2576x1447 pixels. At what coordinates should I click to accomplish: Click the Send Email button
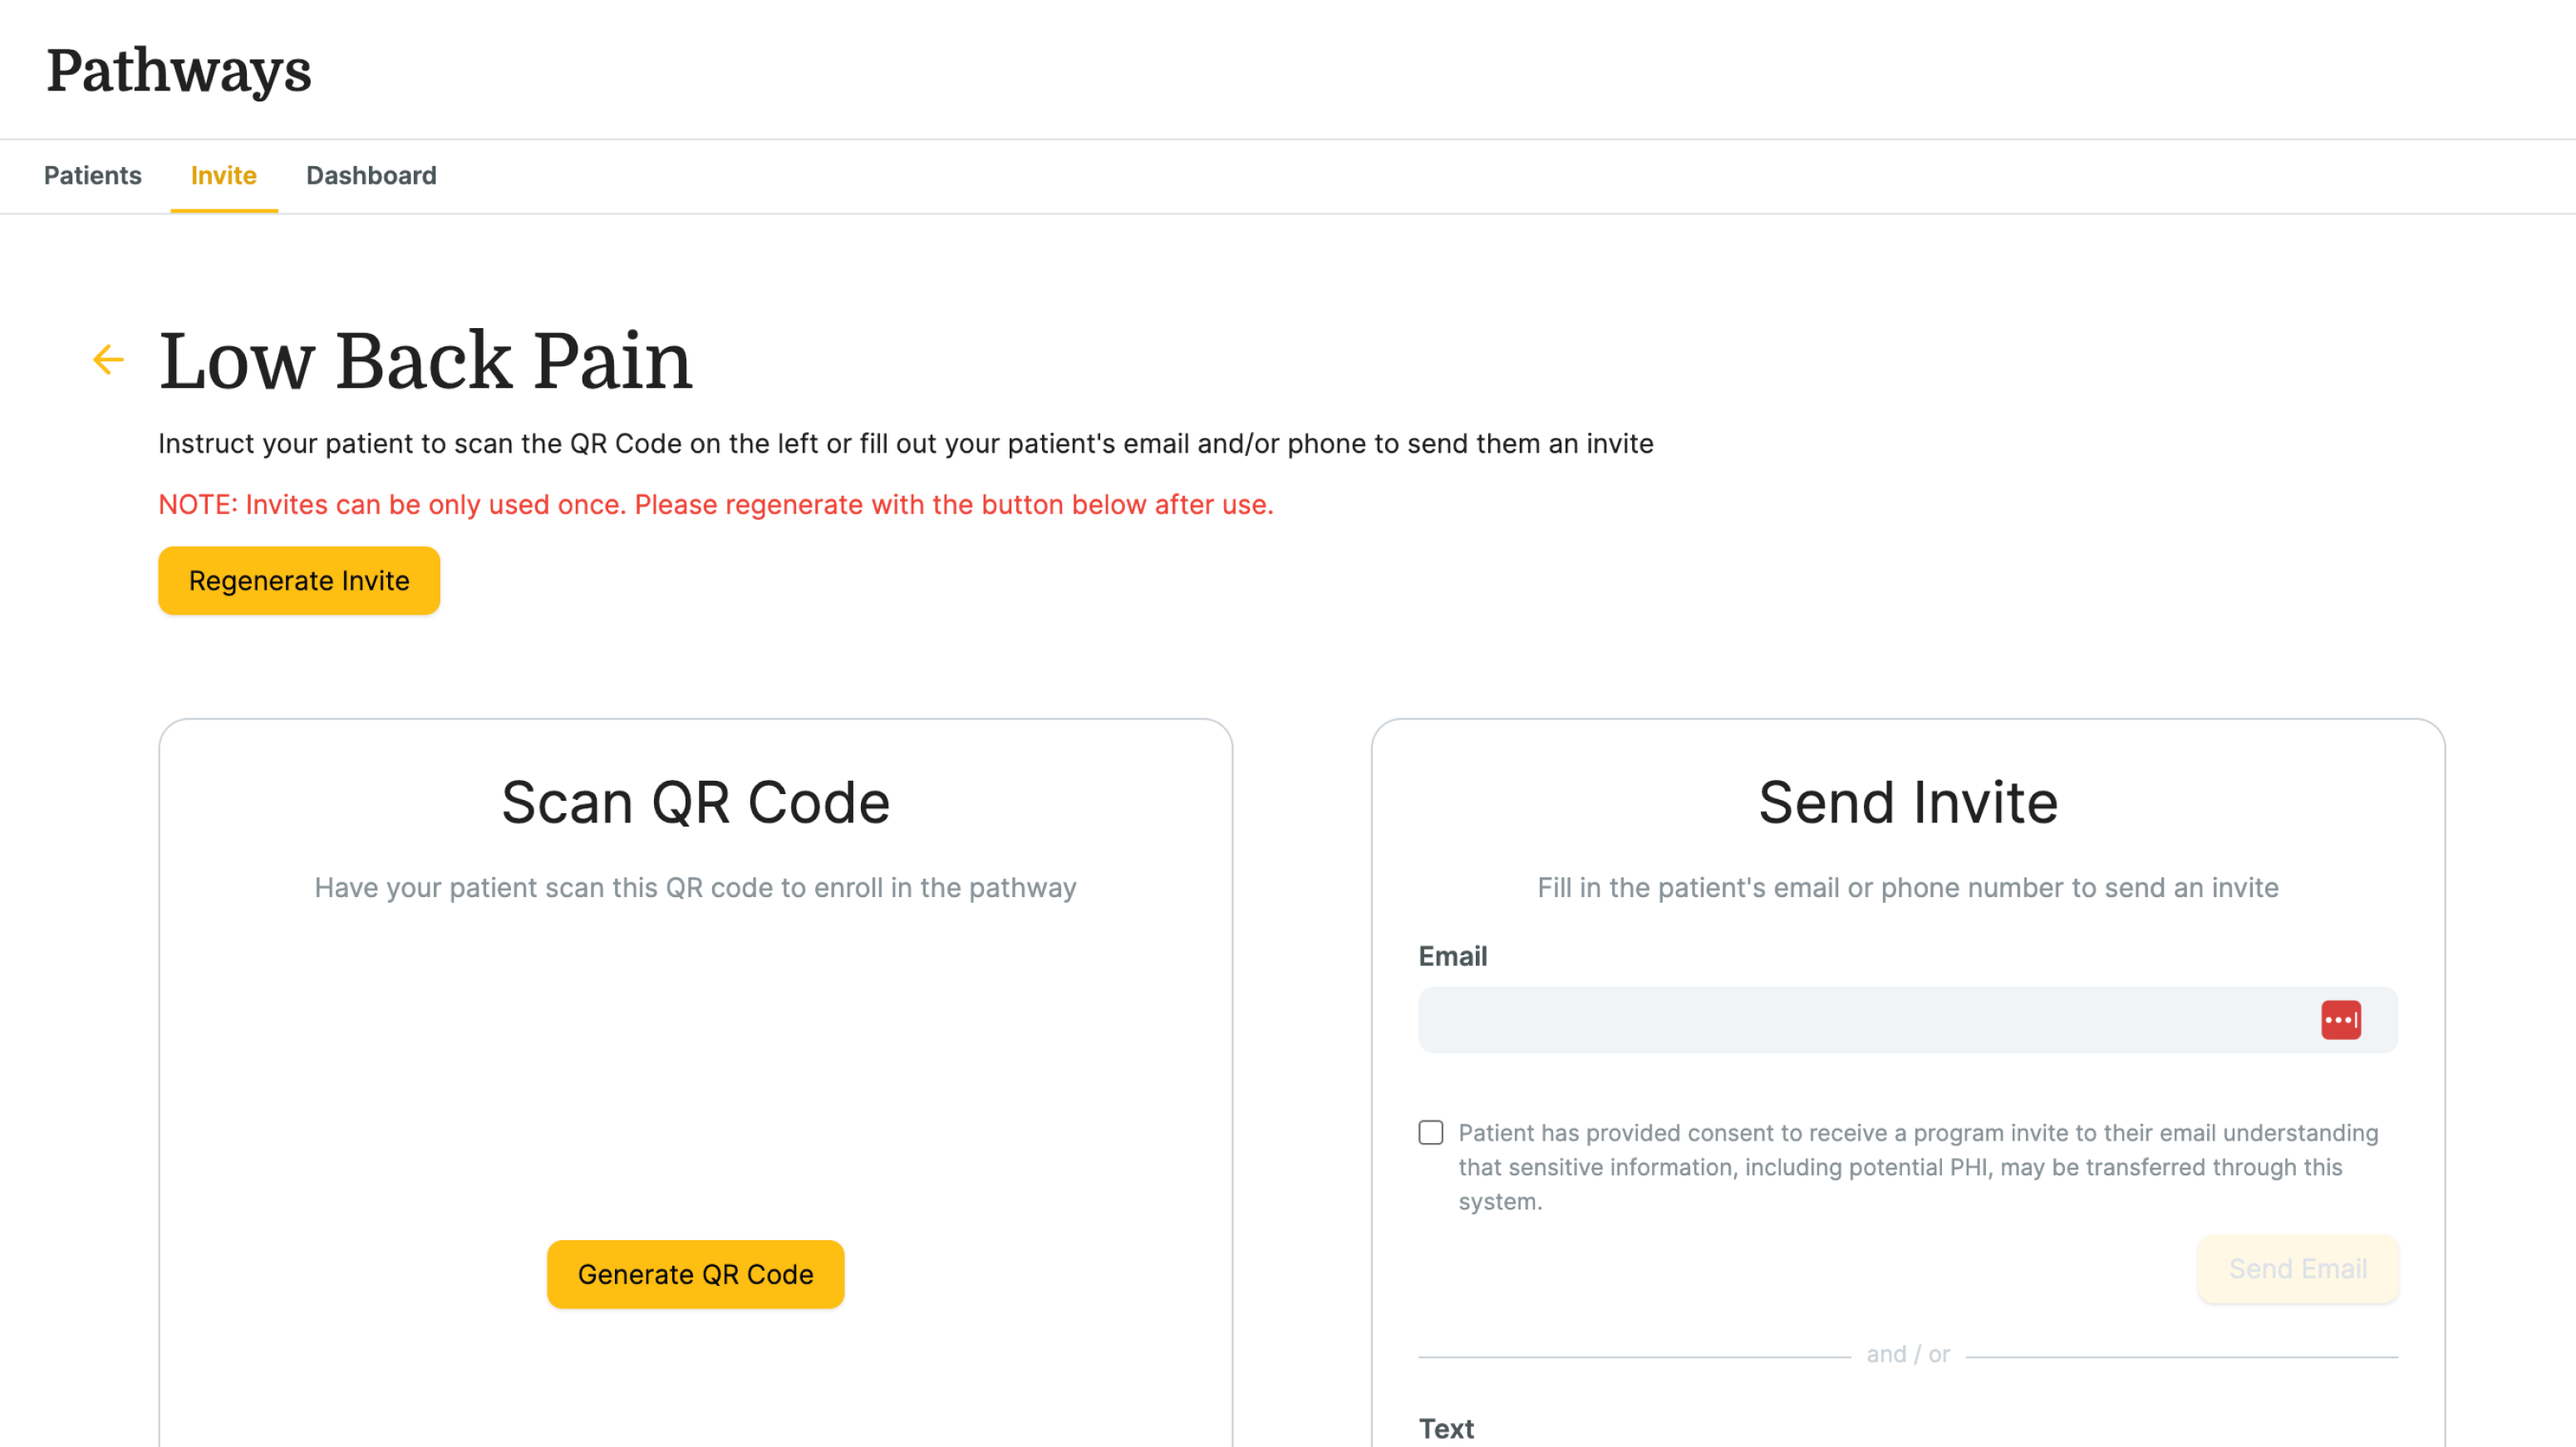point(2297,1269)
